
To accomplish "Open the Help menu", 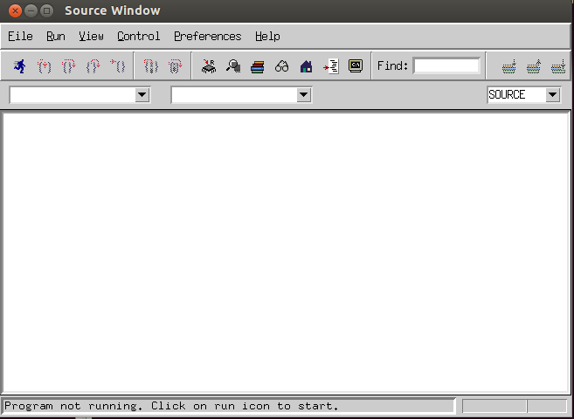I will pyautogui.click(x=267, y=36).
